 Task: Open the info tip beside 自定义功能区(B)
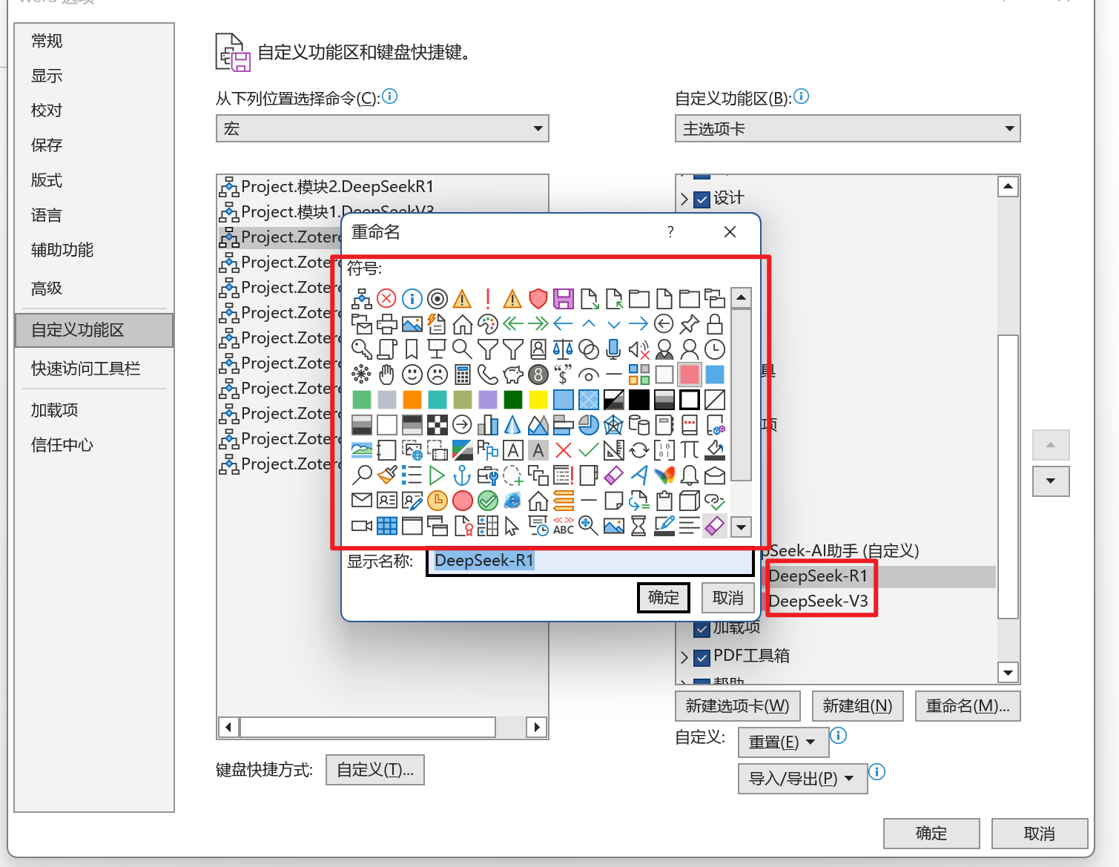pyautogui.click(x=801, y=96)
